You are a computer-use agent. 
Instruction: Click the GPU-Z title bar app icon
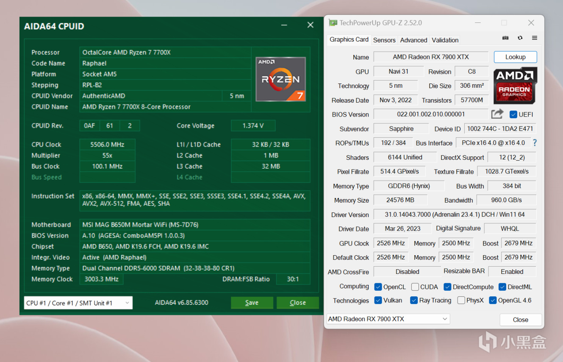pyautogui.click(x=333, y=23)
